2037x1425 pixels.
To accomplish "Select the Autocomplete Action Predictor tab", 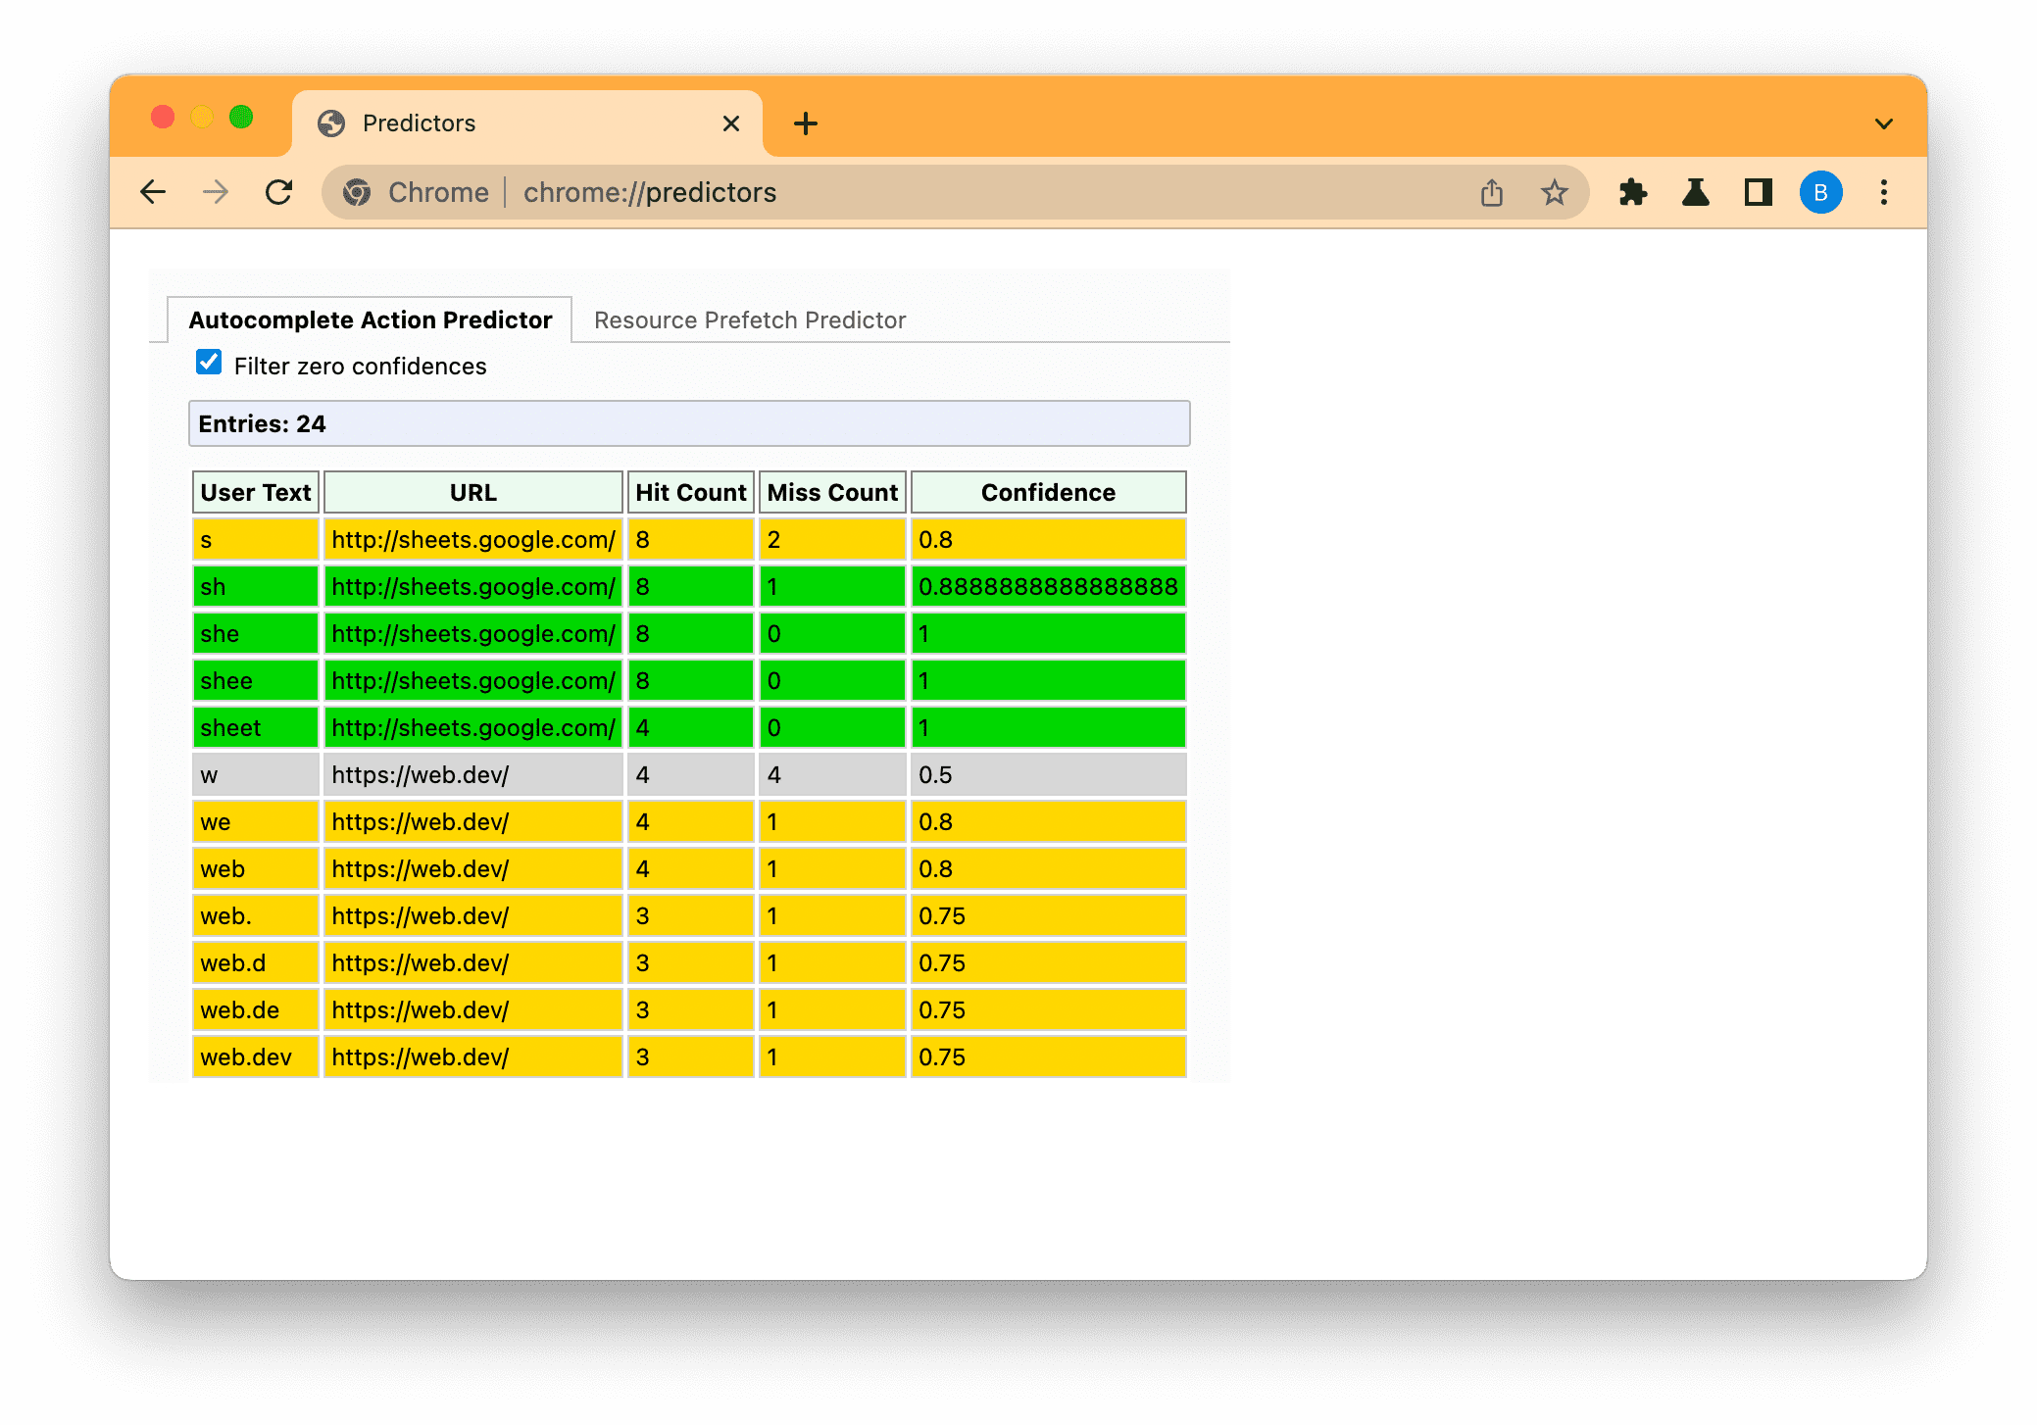I will pos(370,320).
